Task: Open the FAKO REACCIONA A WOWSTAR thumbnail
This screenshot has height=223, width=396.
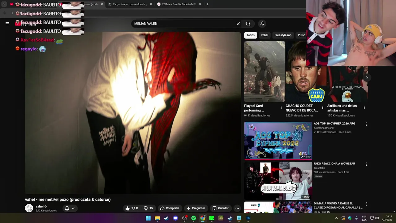Action: click(278, 181)
